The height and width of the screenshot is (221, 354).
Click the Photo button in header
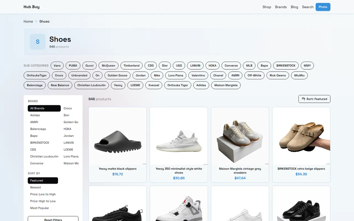pos(323,7)
